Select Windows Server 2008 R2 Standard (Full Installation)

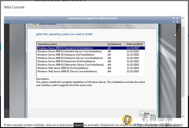(91, 48)
